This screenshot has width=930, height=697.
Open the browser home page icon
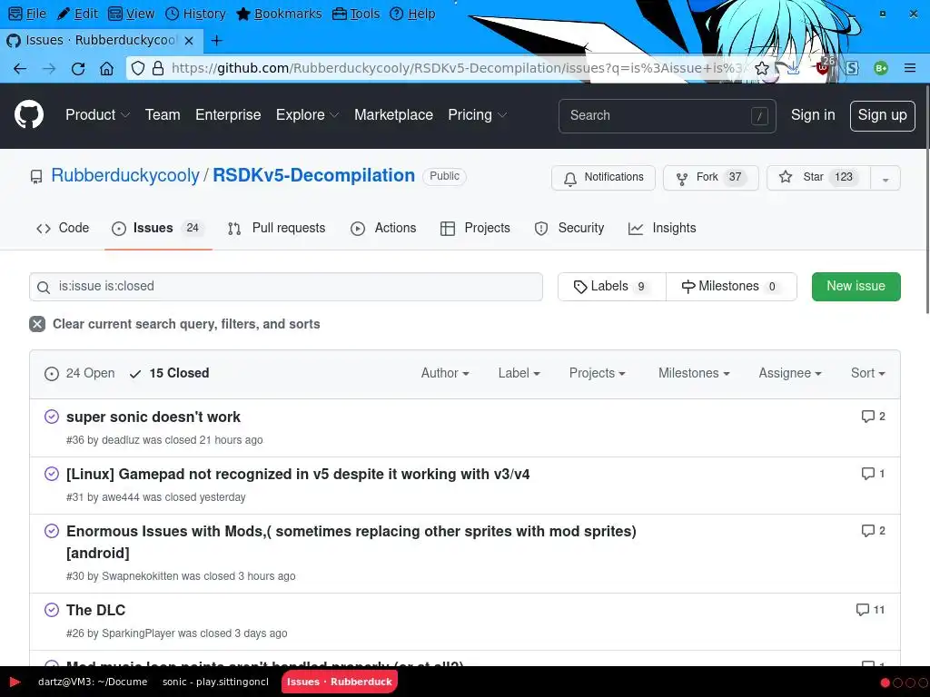tap(107, 69)
